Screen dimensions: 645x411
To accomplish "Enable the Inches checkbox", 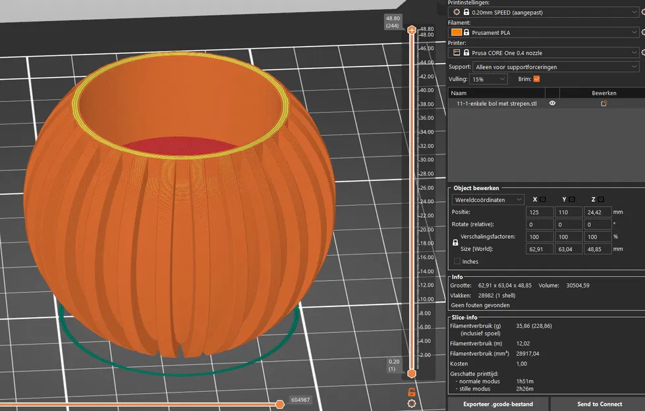I will pyautogui.click(x=457, y=261).
